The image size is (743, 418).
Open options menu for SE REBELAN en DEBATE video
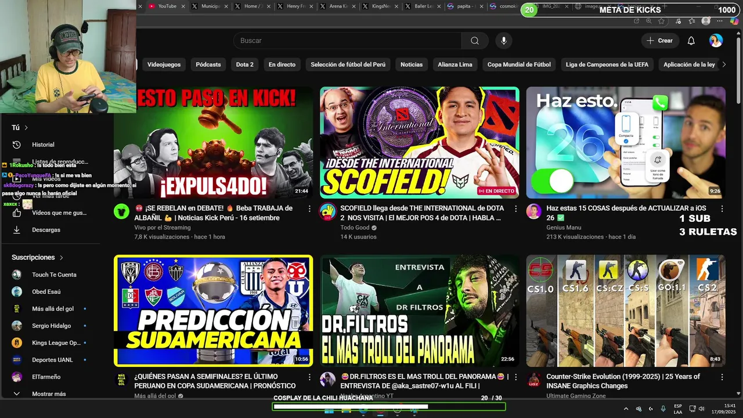point(309,208)
